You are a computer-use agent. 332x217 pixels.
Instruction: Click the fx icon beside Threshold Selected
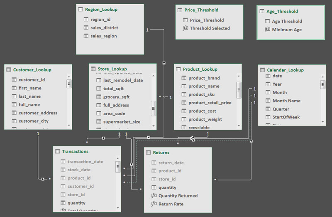tap(185, 28)
